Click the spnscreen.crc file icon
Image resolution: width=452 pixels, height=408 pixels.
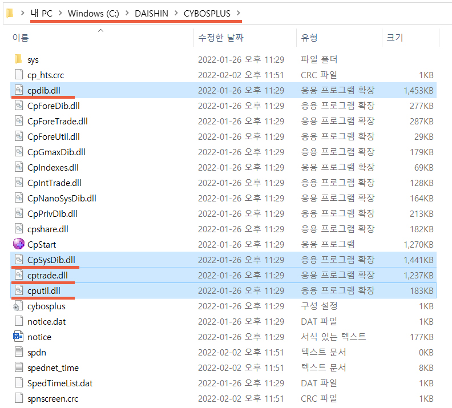(19, 398)
